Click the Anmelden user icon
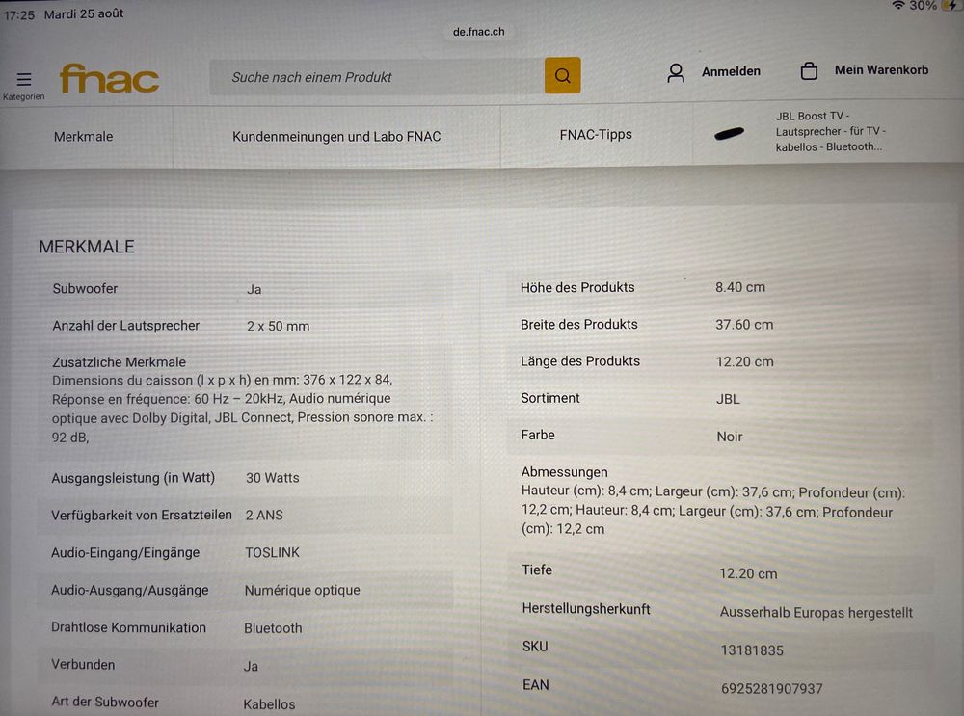The image size is (964, 716). click(x=676, y=72)
